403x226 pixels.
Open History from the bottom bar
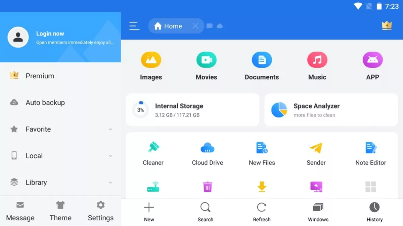[374, 211]
